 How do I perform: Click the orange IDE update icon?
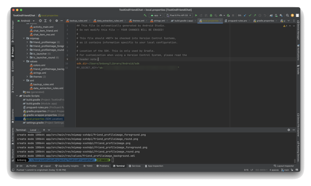[292, 15]
